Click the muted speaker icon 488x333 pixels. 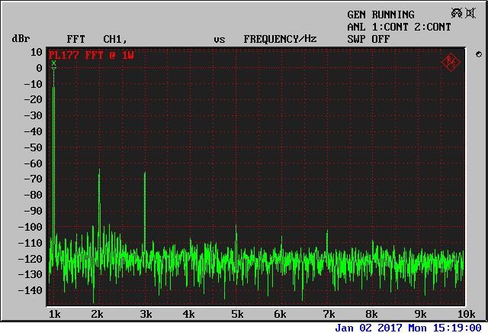(x=470, y=14)
